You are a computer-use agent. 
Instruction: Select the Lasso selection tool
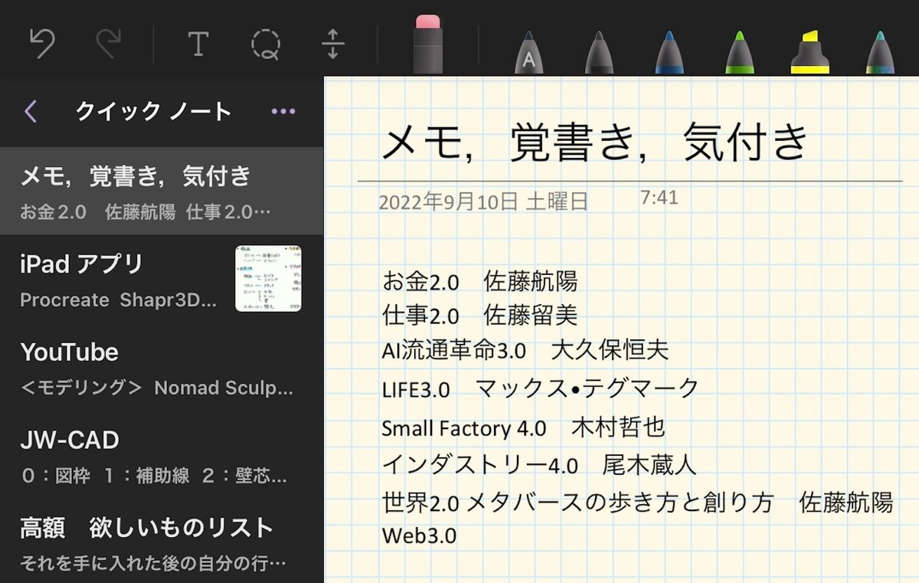click(x=266, y=44)
